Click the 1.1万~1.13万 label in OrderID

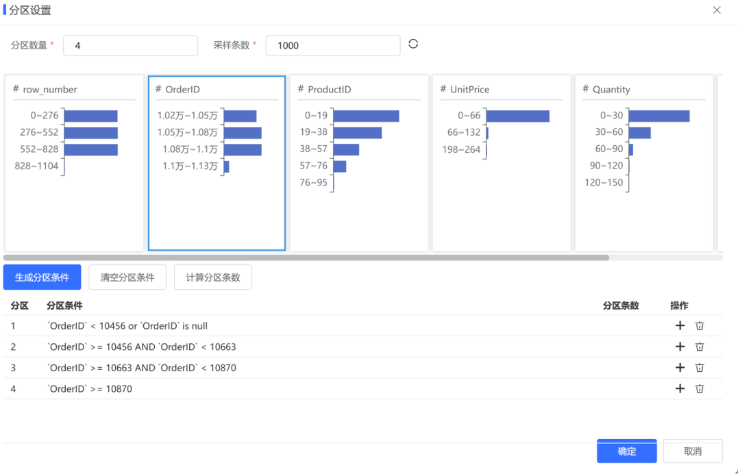pyautogui.click(x=190, y=166)
